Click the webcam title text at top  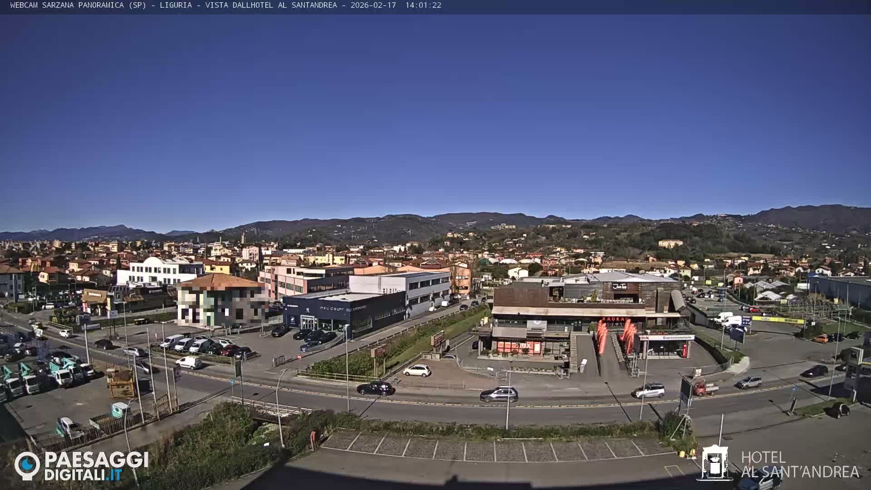(x=226, y=5)
